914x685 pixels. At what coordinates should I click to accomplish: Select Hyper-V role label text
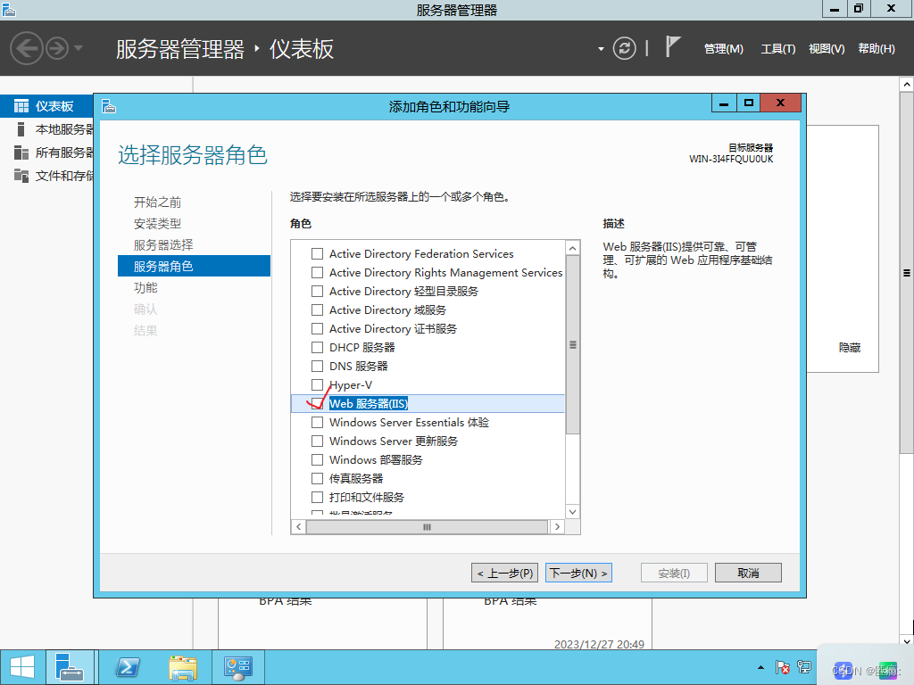(x=350, y=385)
